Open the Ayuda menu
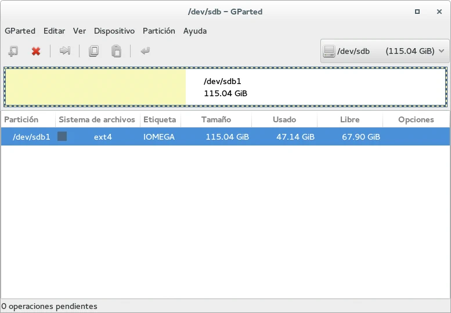Viewport: 451px width, 313px height. 195,31
